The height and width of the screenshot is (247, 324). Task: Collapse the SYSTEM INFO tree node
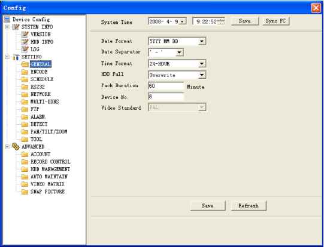7,27
